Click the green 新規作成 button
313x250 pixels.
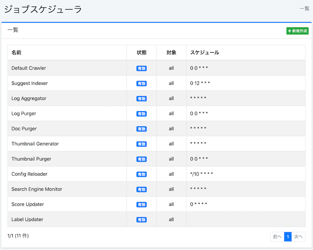coord(297,30)
